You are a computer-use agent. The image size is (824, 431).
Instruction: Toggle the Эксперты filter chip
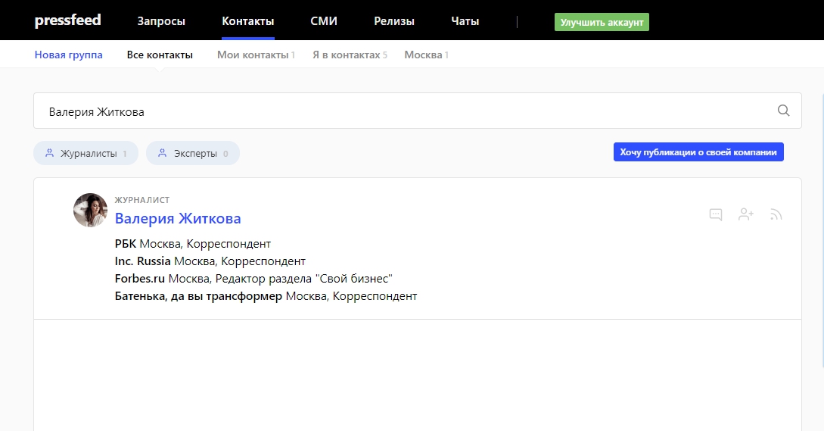click(192, 153)
